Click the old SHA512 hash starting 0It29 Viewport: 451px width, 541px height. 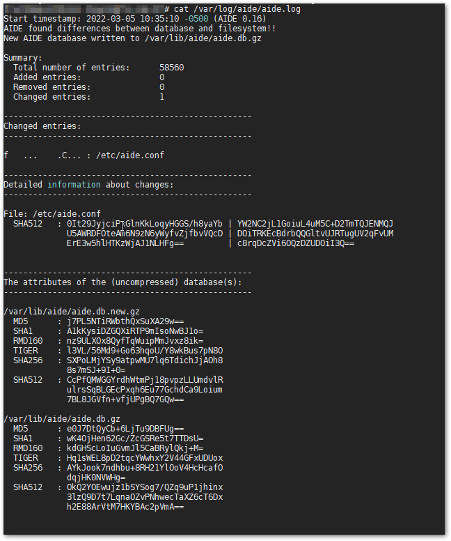(145, 234)
